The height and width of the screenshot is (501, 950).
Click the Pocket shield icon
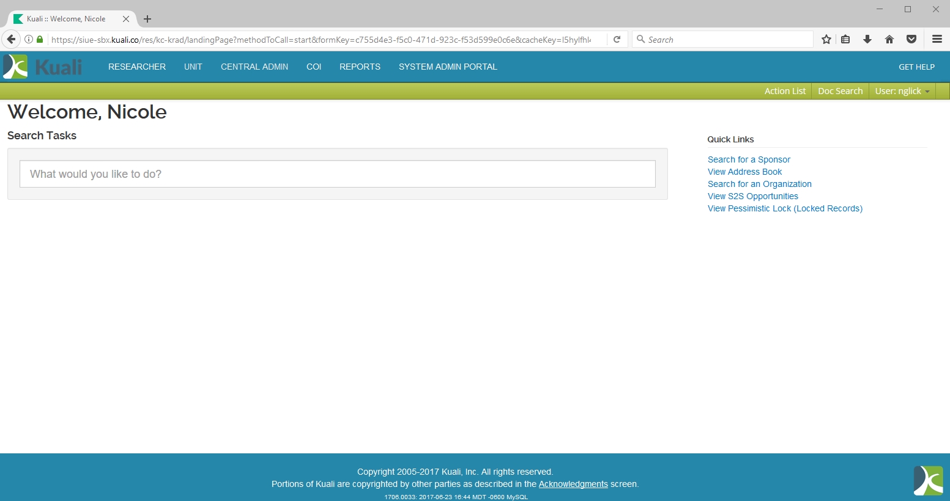pos(911,39)
